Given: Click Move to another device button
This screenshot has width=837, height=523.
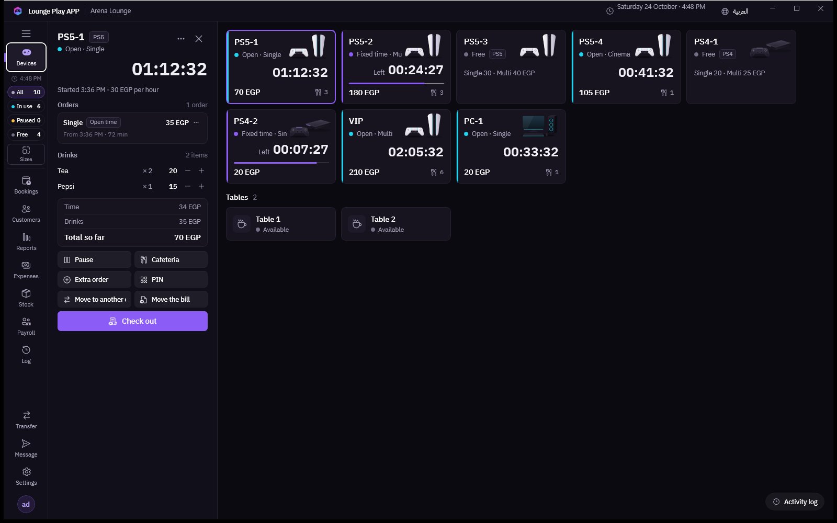Looking at the screenshot, I should (x=94, y=299).
